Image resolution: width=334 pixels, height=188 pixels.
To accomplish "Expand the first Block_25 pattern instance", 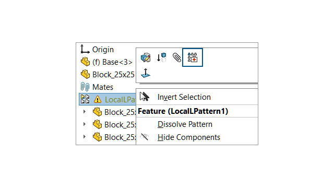I will (x=85, y=112).
